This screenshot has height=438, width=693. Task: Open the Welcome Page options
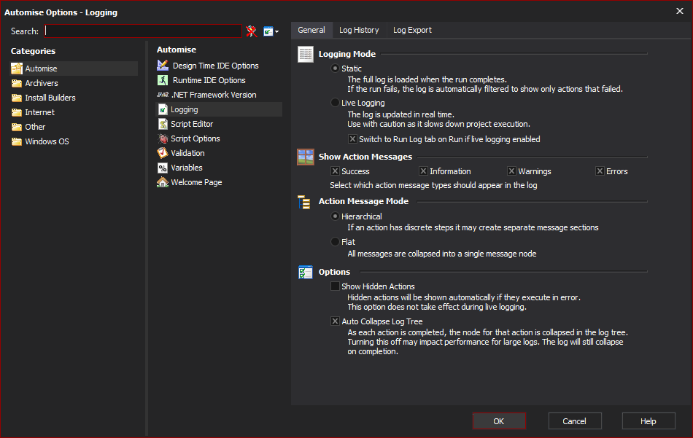[196, 182]
